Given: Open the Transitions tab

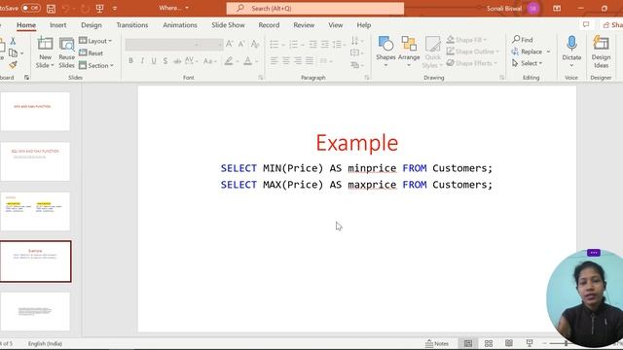Looking at the screenshot, I should pyautogui.click(x=132, y=25).
